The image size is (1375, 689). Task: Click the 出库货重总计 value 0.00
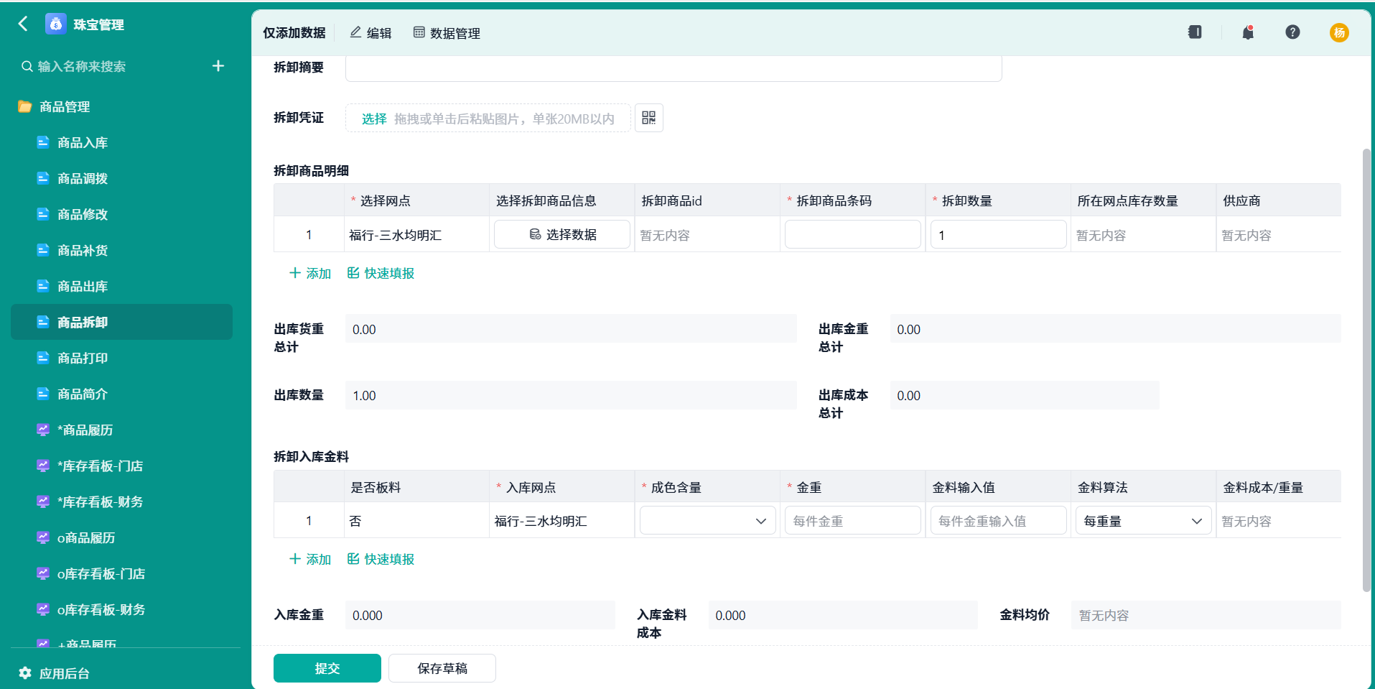[x=571, y=329]
